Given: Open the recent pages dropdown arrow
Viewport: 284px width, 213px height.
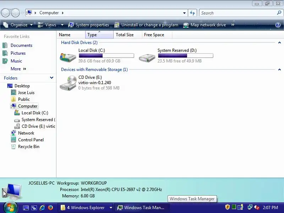Looking at the screenshot, I should click(22, 13).
